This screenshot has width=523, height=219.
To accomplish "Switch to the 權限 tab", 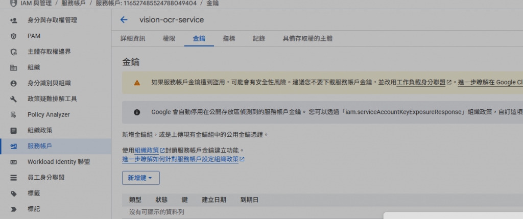I will point(169,39).
